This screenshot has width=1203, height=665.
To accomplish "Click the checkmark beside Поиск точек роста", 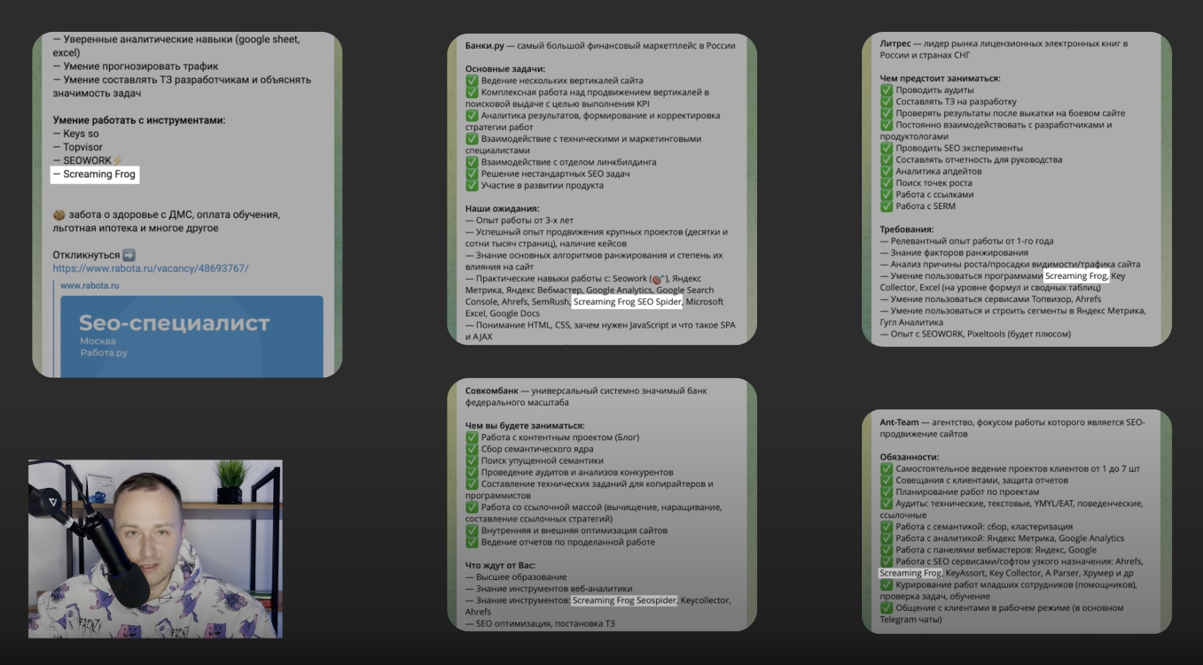I will tap(887, 182).
